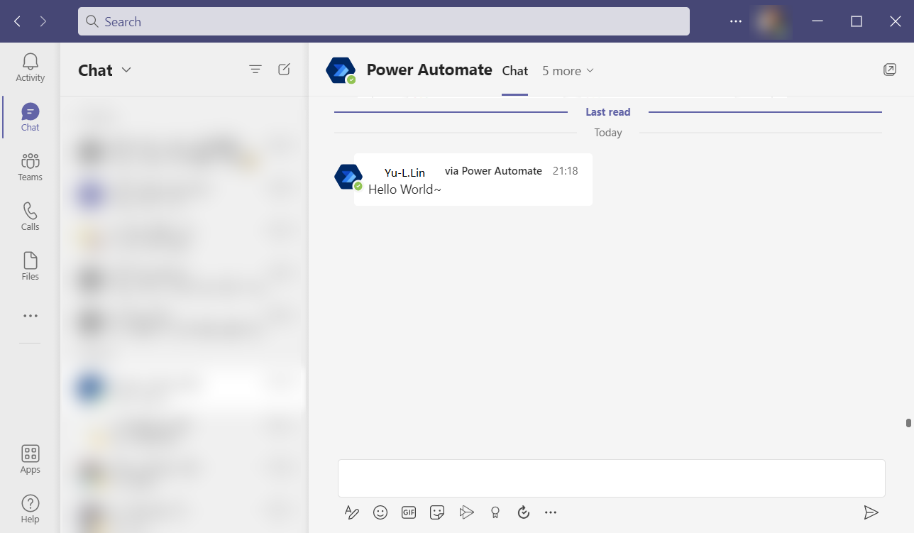
Task: Click the Power Automate header logo
Action: pyautogui.click(x=341, y=70)
